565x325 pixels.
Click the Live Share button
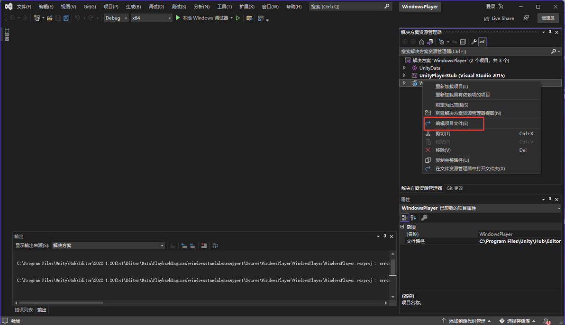pos(499,18)
